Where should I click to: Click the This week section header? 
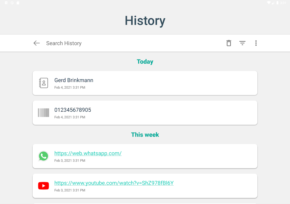[145, 135]
